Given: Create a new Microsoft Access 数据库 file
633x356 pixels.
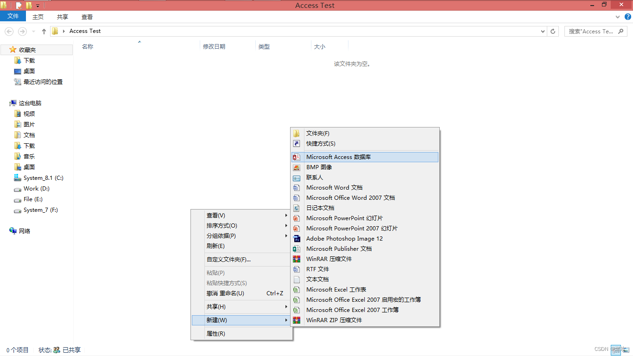Looking at the screenshot, I should 365,157.
